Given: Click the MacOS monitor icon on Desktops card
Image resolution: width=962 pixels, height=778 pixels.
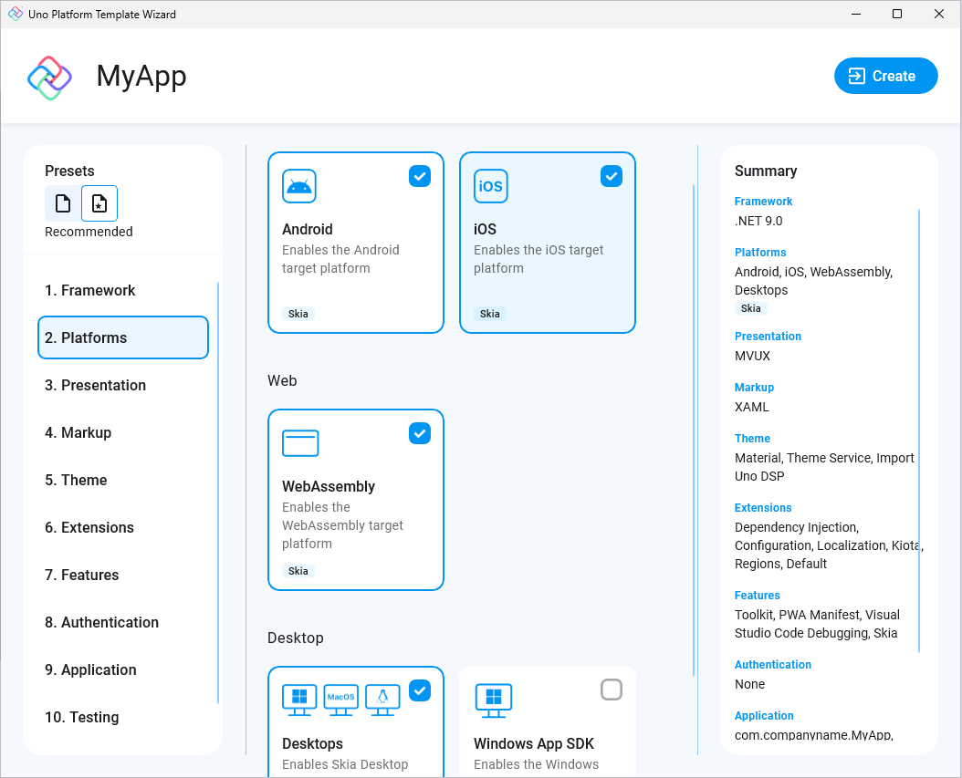Looking at the screenshot, I should click(x=340, y=699).
